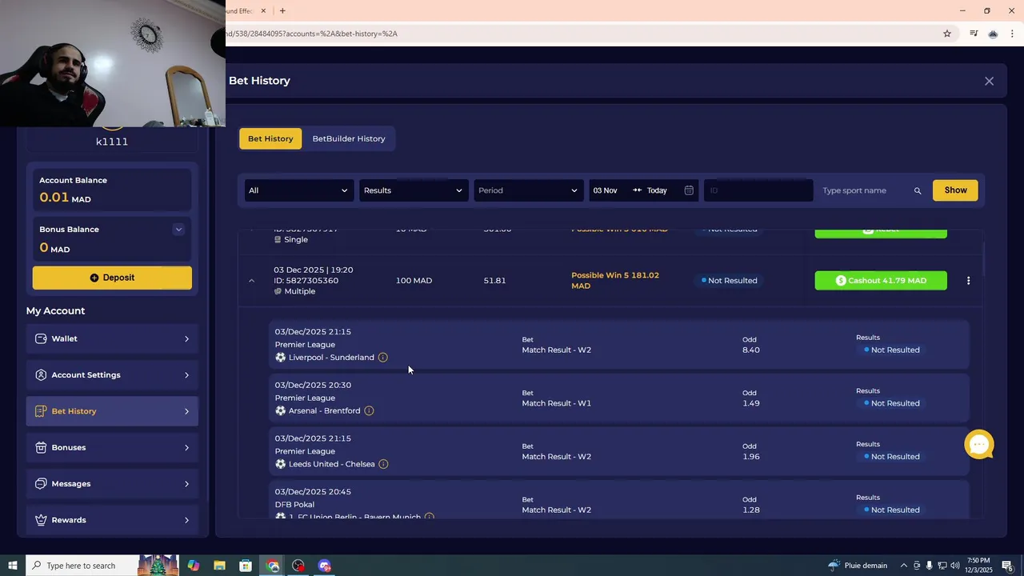Click the volume icon in system tray
The image size is (1024, 576).
tap(954, 566)
